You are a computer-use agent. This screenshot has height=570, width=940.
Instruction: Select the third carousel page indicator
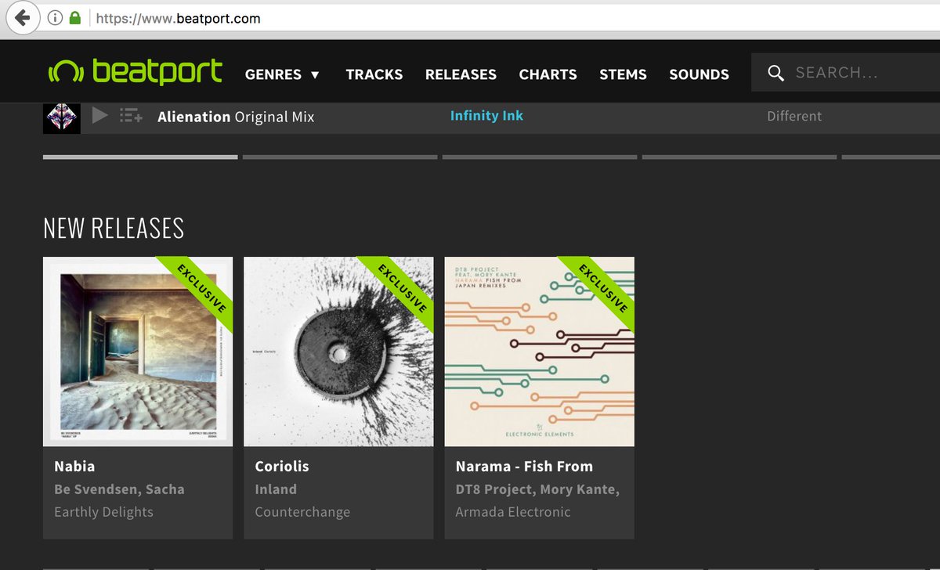[x=540, y=157]
